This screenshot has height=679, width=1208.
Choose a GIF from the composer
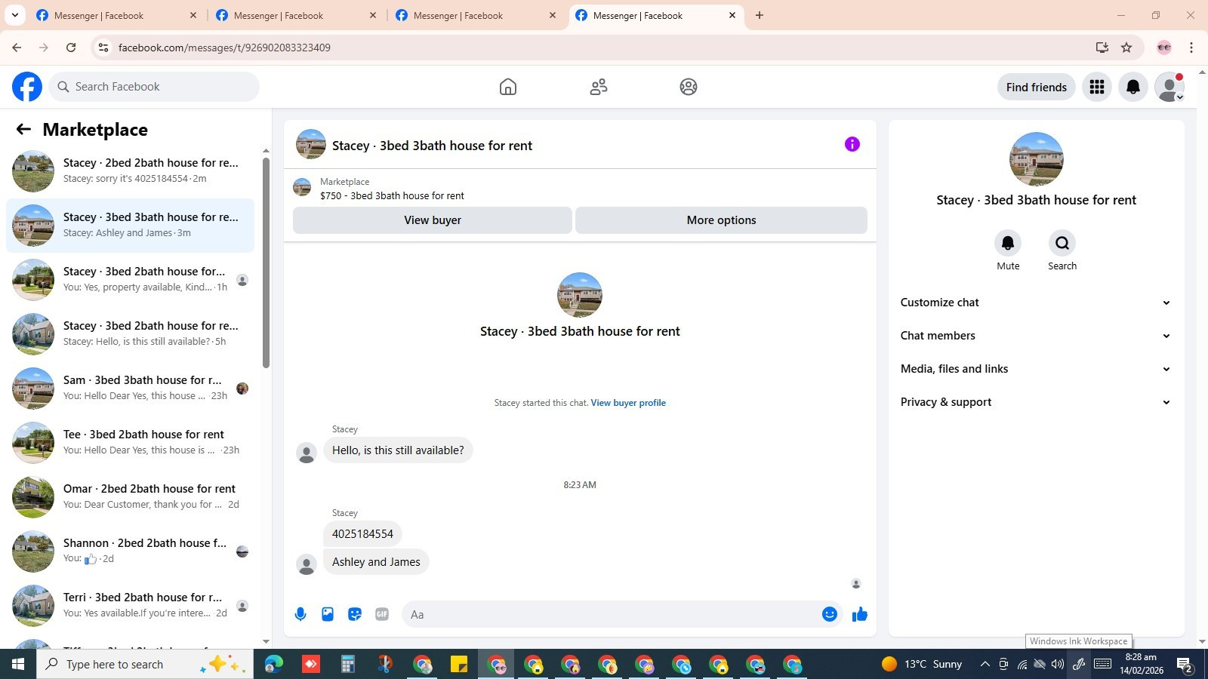click(x=382, y=614)
